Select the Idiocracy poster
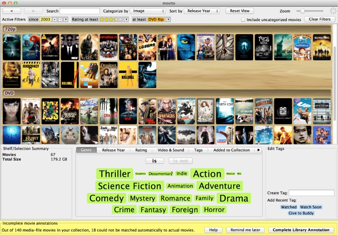 pyautogui.click(x=31, y=75)
